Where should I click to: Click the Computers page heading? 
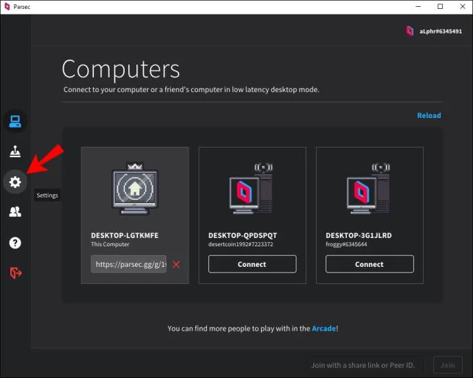[x=121, y=69]
